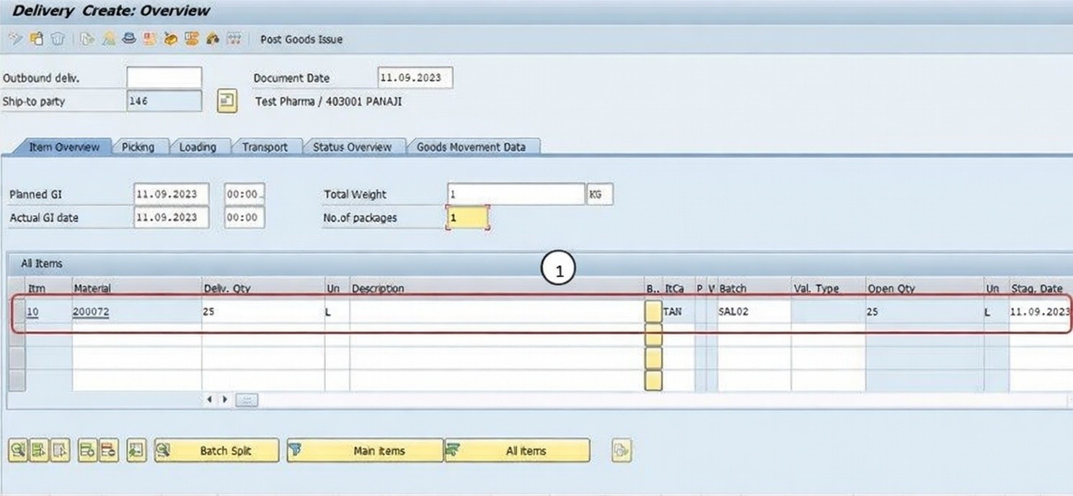Click the hat-shaped header details toolbar icon
The image size is (1073, 496).
pos(129,39)
